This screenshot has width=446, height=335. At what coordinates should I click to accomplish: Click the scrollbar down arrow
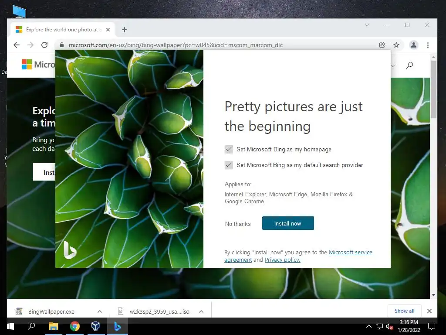click(433, 295)
